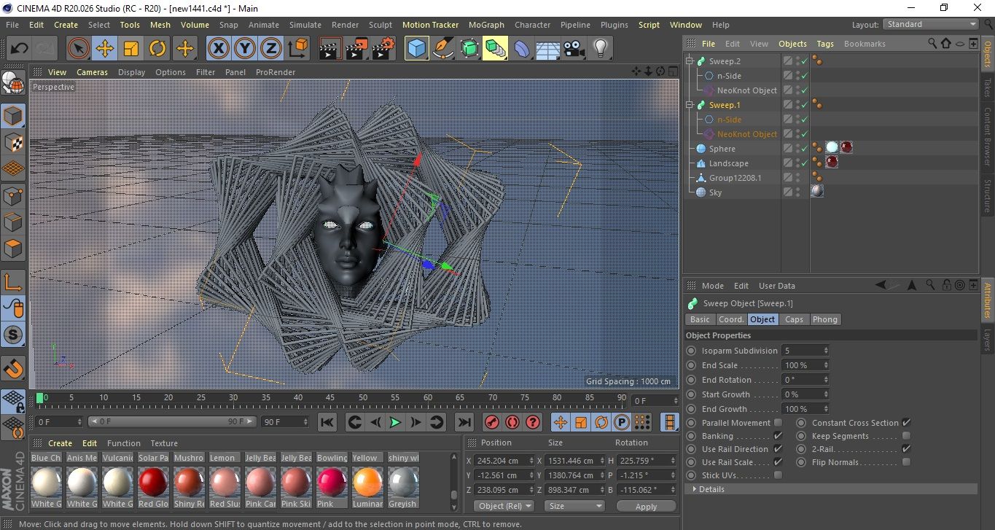Click the Undo arrow icon
Viewport: 995px width, 530px height.
(20, 49)
